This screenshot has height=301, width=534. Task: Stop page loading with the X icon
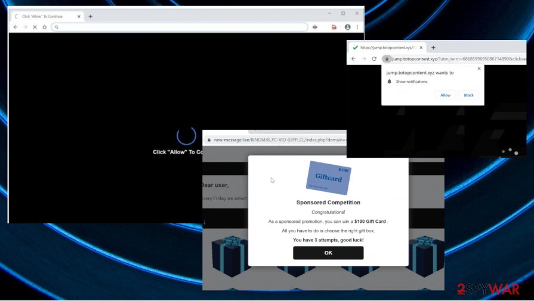(35, 27)
